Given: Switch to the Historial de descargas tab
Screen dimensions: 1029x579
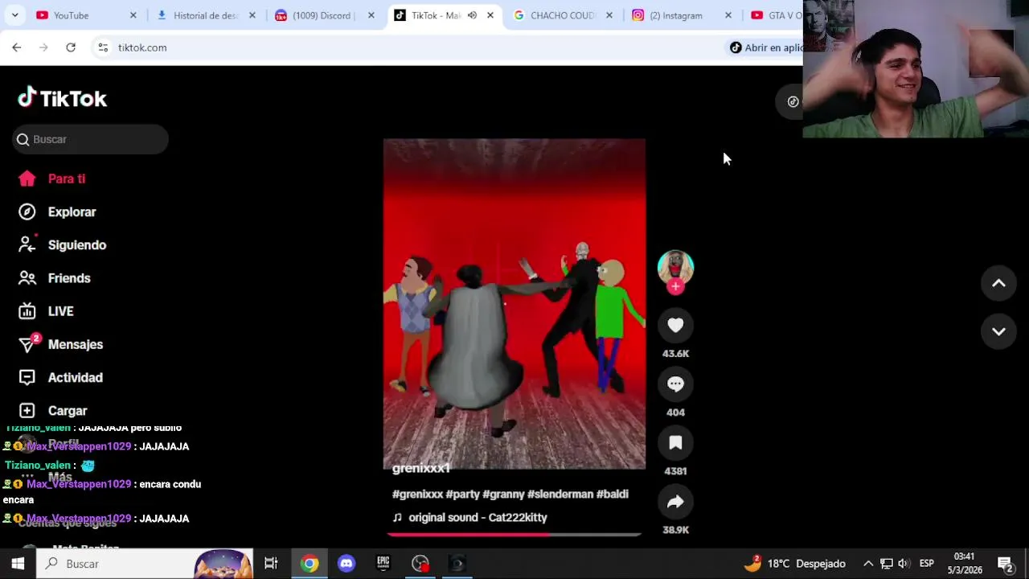Looking at the screenshot, I should coord(206,15).
